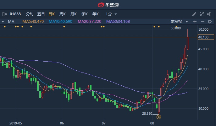This screenshot has height=126, width=216.
Task: Click the 30.000 price axis label
Action: 203,108
